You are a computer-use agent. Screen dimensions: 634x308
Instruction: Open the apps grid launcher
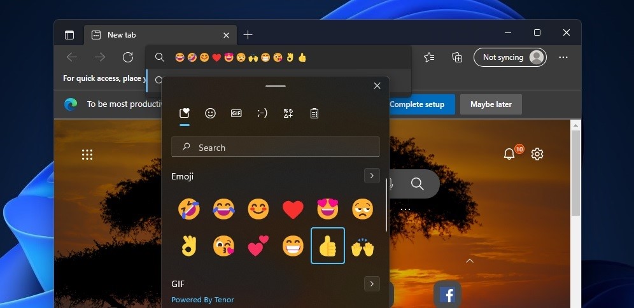(87, 155)
